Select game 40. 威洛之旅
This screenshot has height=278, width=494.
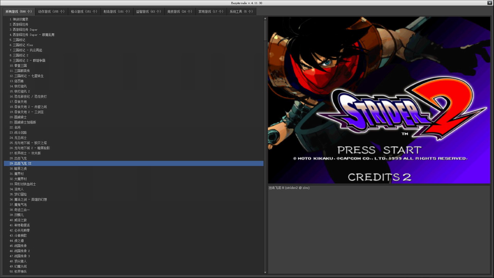(x=134, y=220)
